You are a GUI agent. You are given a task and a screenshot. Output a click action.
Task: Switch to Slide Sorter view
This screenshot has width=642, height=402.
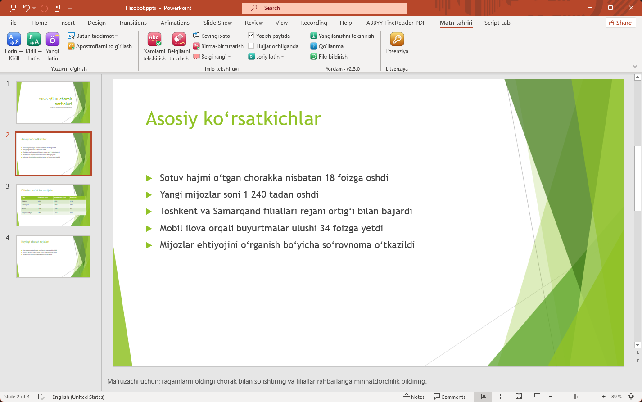pos(501,397)
